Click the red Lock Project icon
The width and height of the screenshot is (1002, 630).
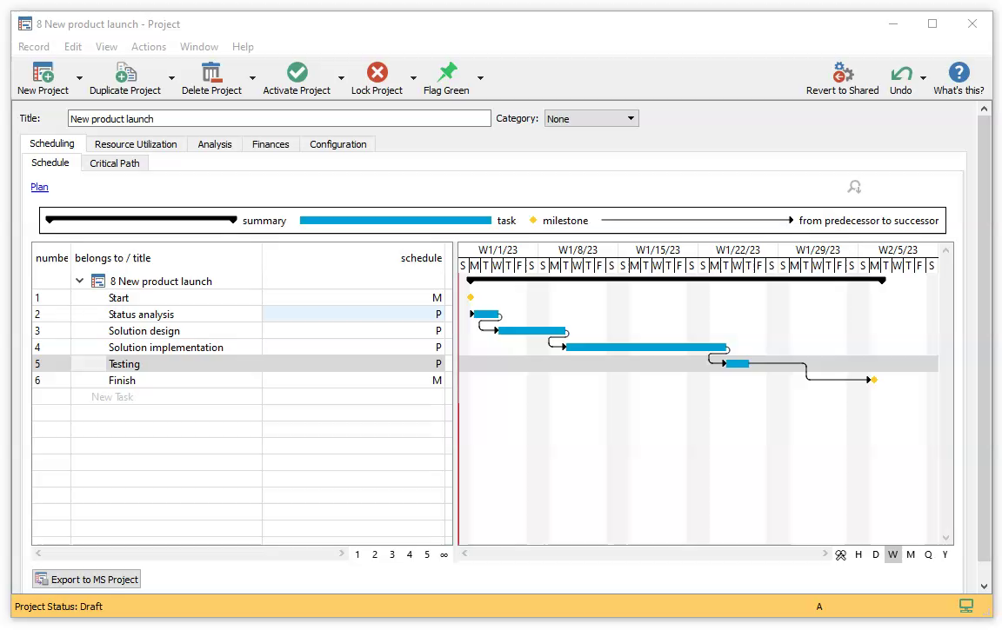coord(377,72)
